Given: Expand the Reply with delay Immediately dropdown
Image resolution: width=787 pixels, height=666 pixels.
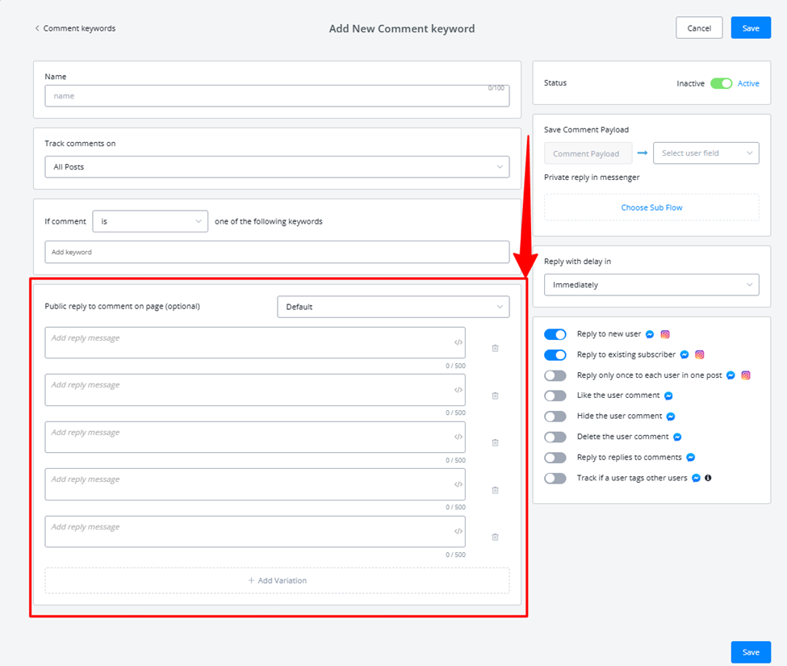Looking at the screenshot, I should [x=651, y=285].
